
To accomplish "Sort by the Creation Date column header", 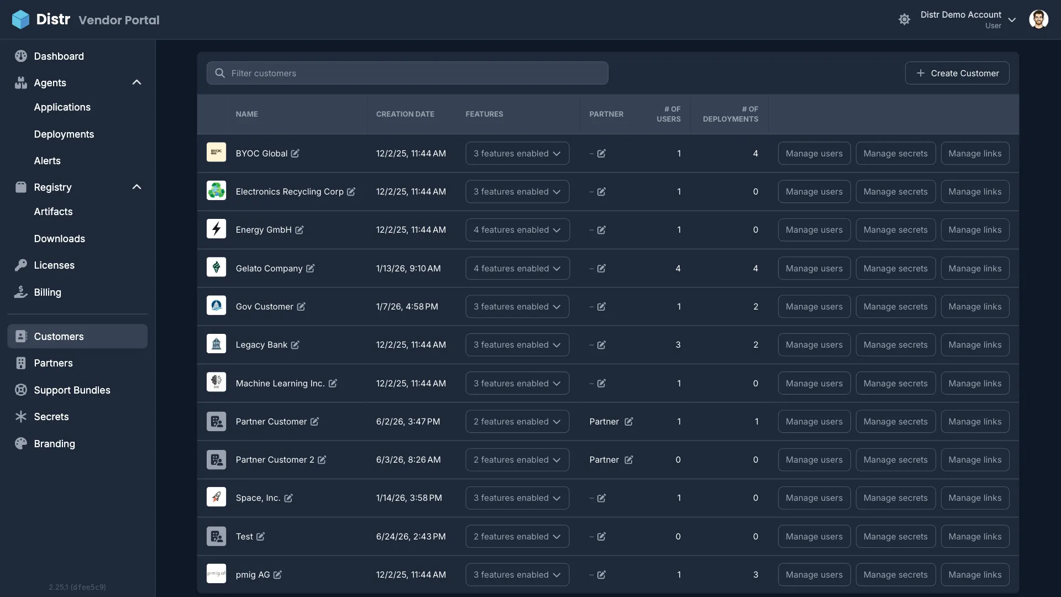I will click(405, 114).
